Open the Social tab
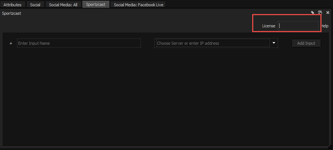 [x=35, y=5]
